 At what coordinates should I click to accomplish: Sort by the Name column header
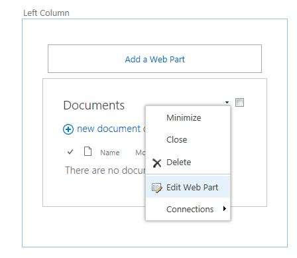click(110, 153)
